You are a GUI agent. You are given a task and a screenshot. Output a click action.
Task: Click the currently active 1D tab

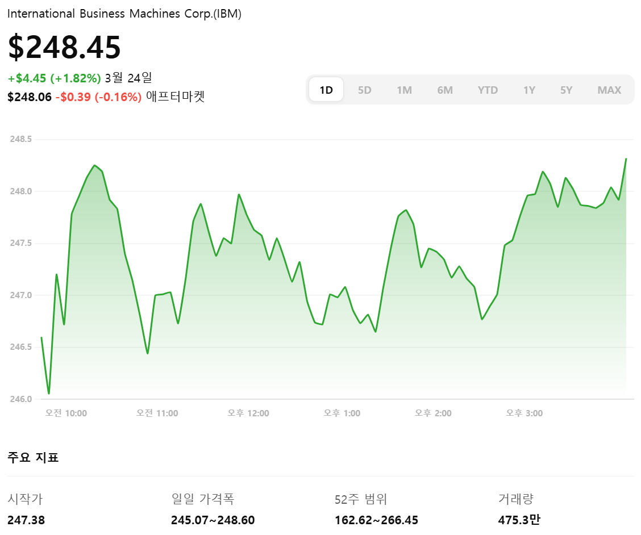[x=326, y=89]
